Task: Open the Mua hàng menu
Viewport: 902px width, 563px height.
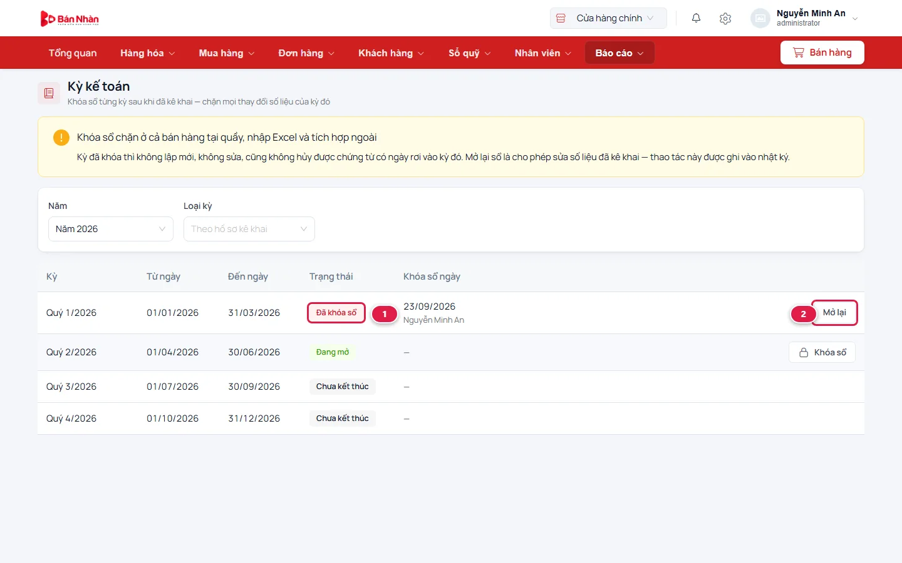Action: point(227,53)
